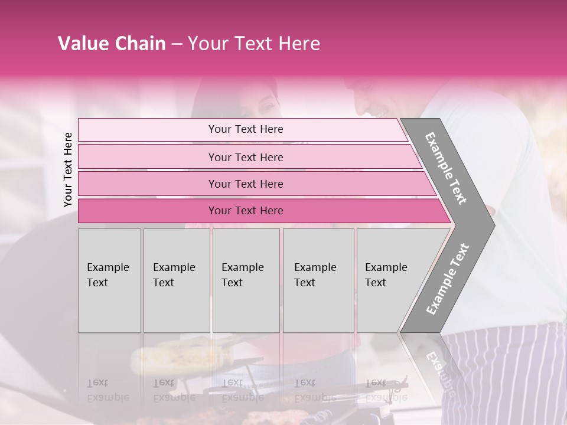
Task: Select the darkest pink bottom bar
Action: [245, 211]
